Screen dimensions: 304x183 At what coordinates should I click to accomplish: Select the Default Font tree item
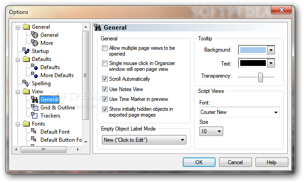click(55, 132)
